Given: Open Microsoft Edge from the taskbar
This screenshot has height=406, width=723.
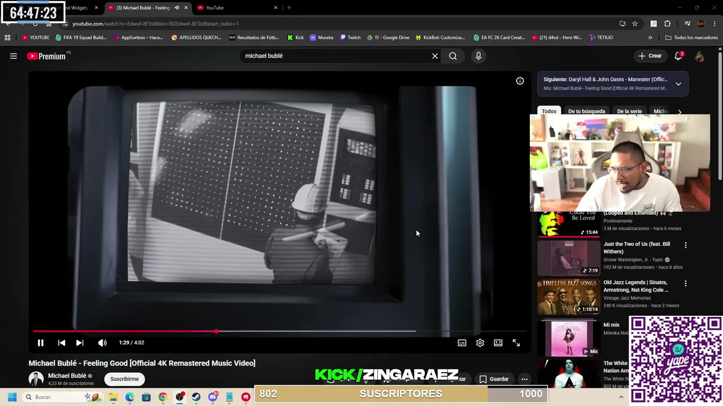Looking at the screenshot, I should tap(130, 397).
